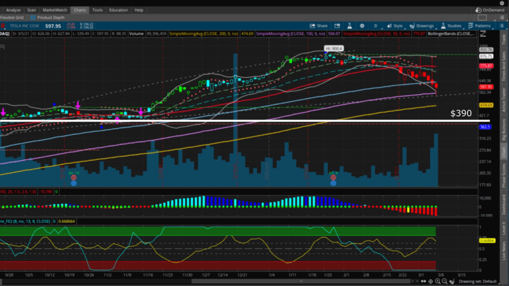This screenshot has height=286, width=509.
Task: Click the Volume study label
Action: point(136,34)
